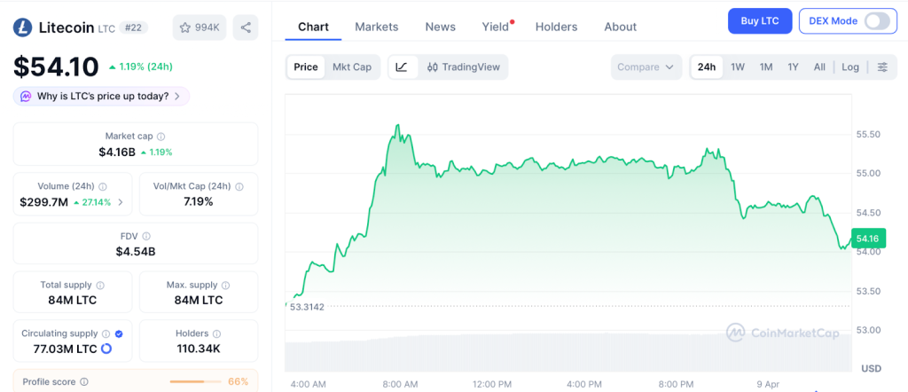The height and width of the screenshot is (392, 908).
Task: Expand 'Why is LTC's price up today?'
Action: pos(101,96)
